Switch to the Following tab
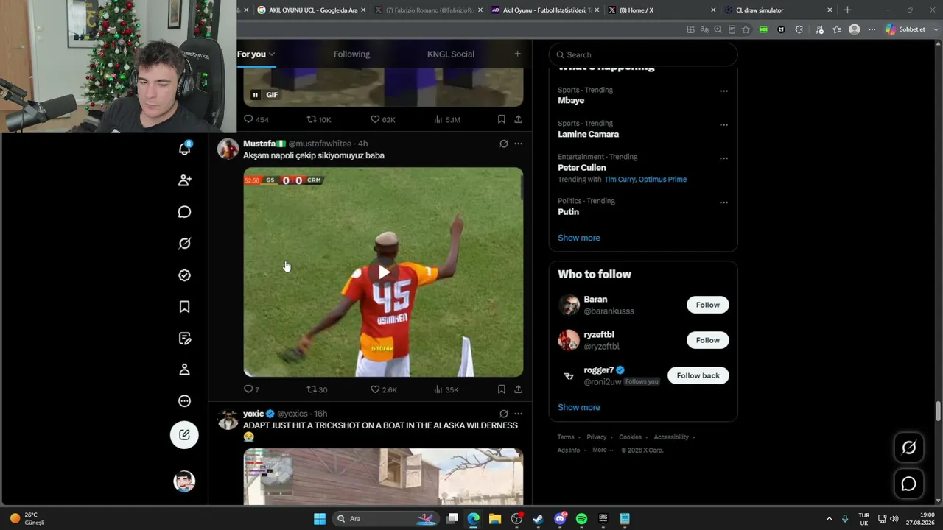Viewport: 943px width, 530px height. pyautogui.click(x=351, y=54)
